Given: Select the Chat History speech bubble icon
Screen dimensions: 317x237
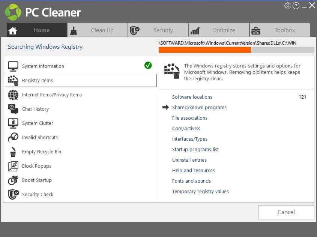Looking at the screenshot, I should click(x=13, y=109).
